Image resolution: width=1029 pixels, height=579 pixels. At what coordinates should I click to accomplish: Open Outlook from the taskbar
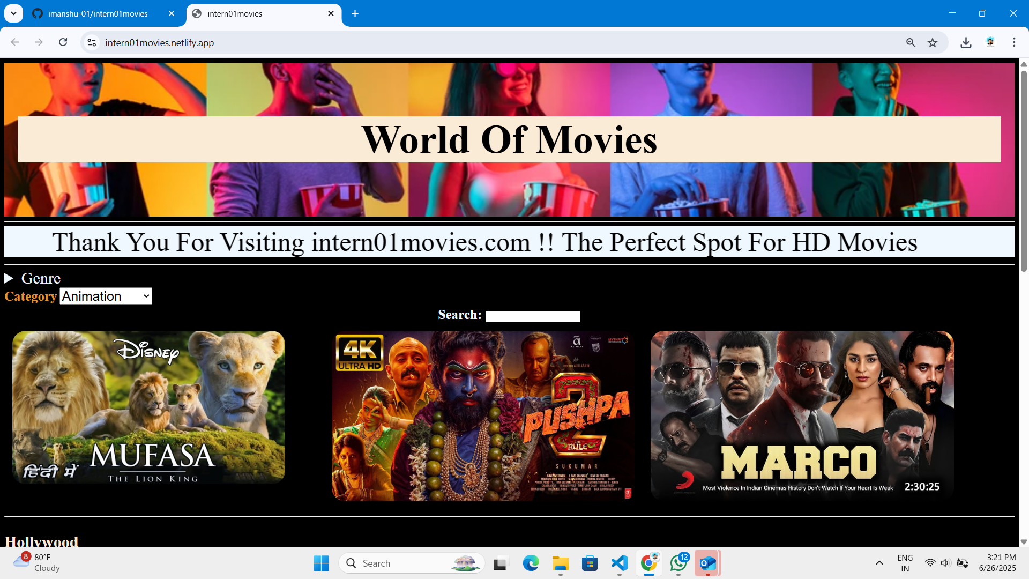pos(708,563)
